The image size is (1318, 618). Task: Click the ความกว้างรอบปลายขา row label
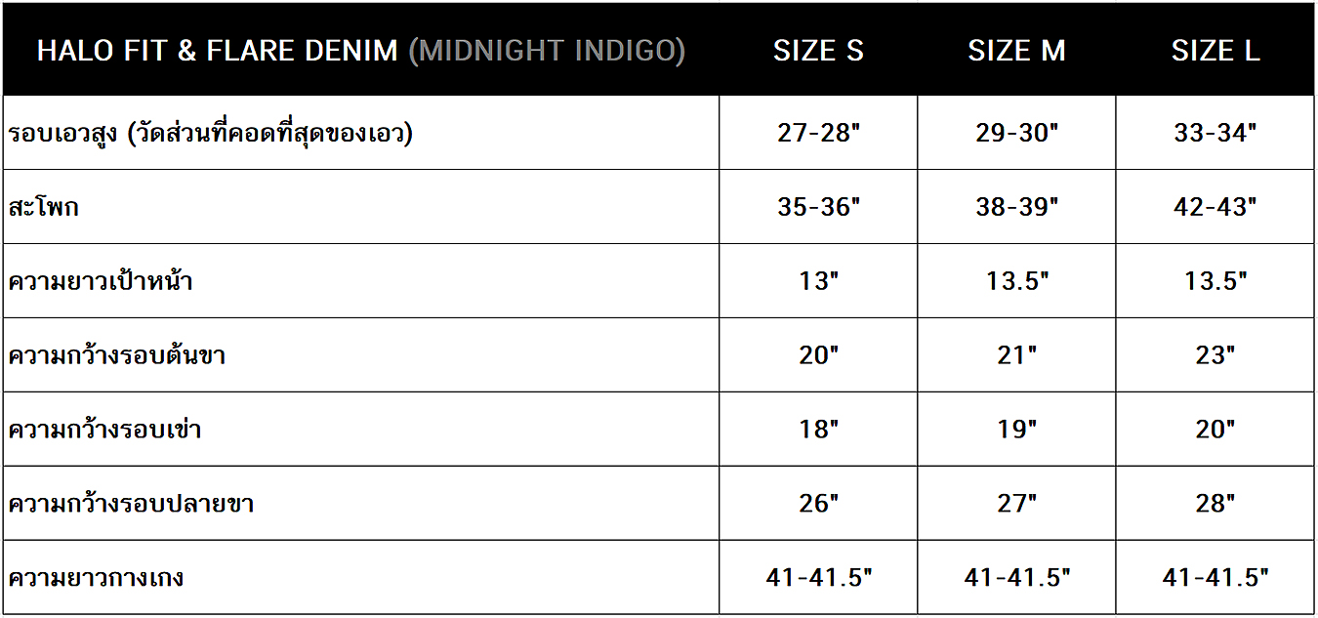point(132,504)
